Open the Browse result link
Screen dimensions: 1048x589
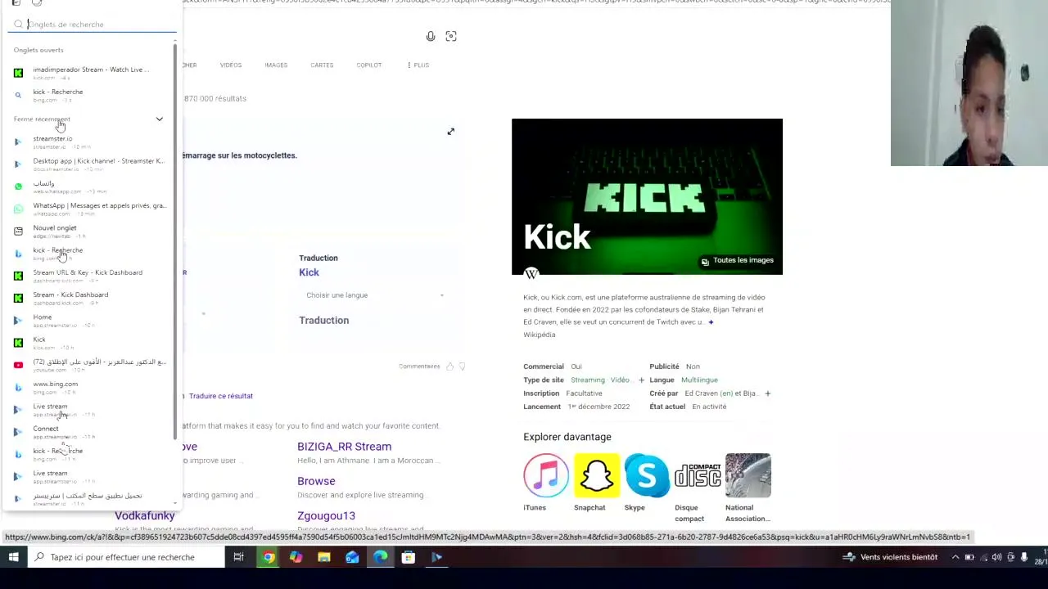(x=316, y=481)
